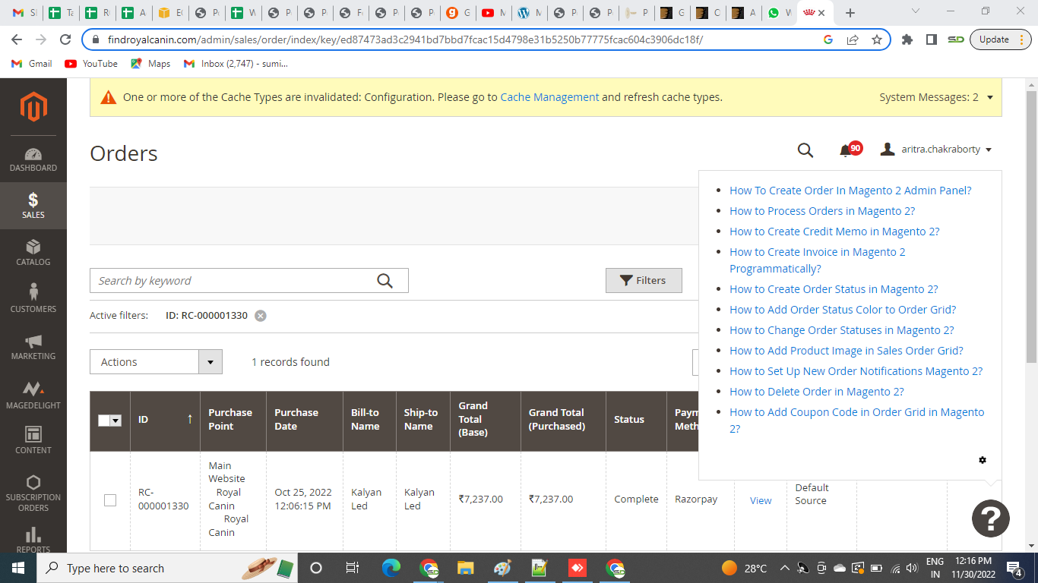Click the Cache Management link
The width and height of the screenshot is (1038, 583).
tap(549, 97)
